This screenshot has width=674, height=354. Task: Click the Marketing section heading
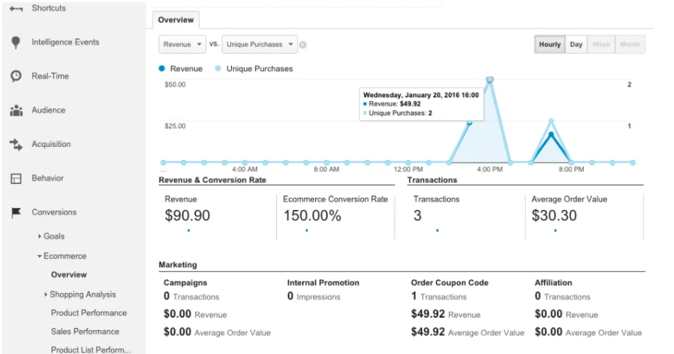(177, 265)
